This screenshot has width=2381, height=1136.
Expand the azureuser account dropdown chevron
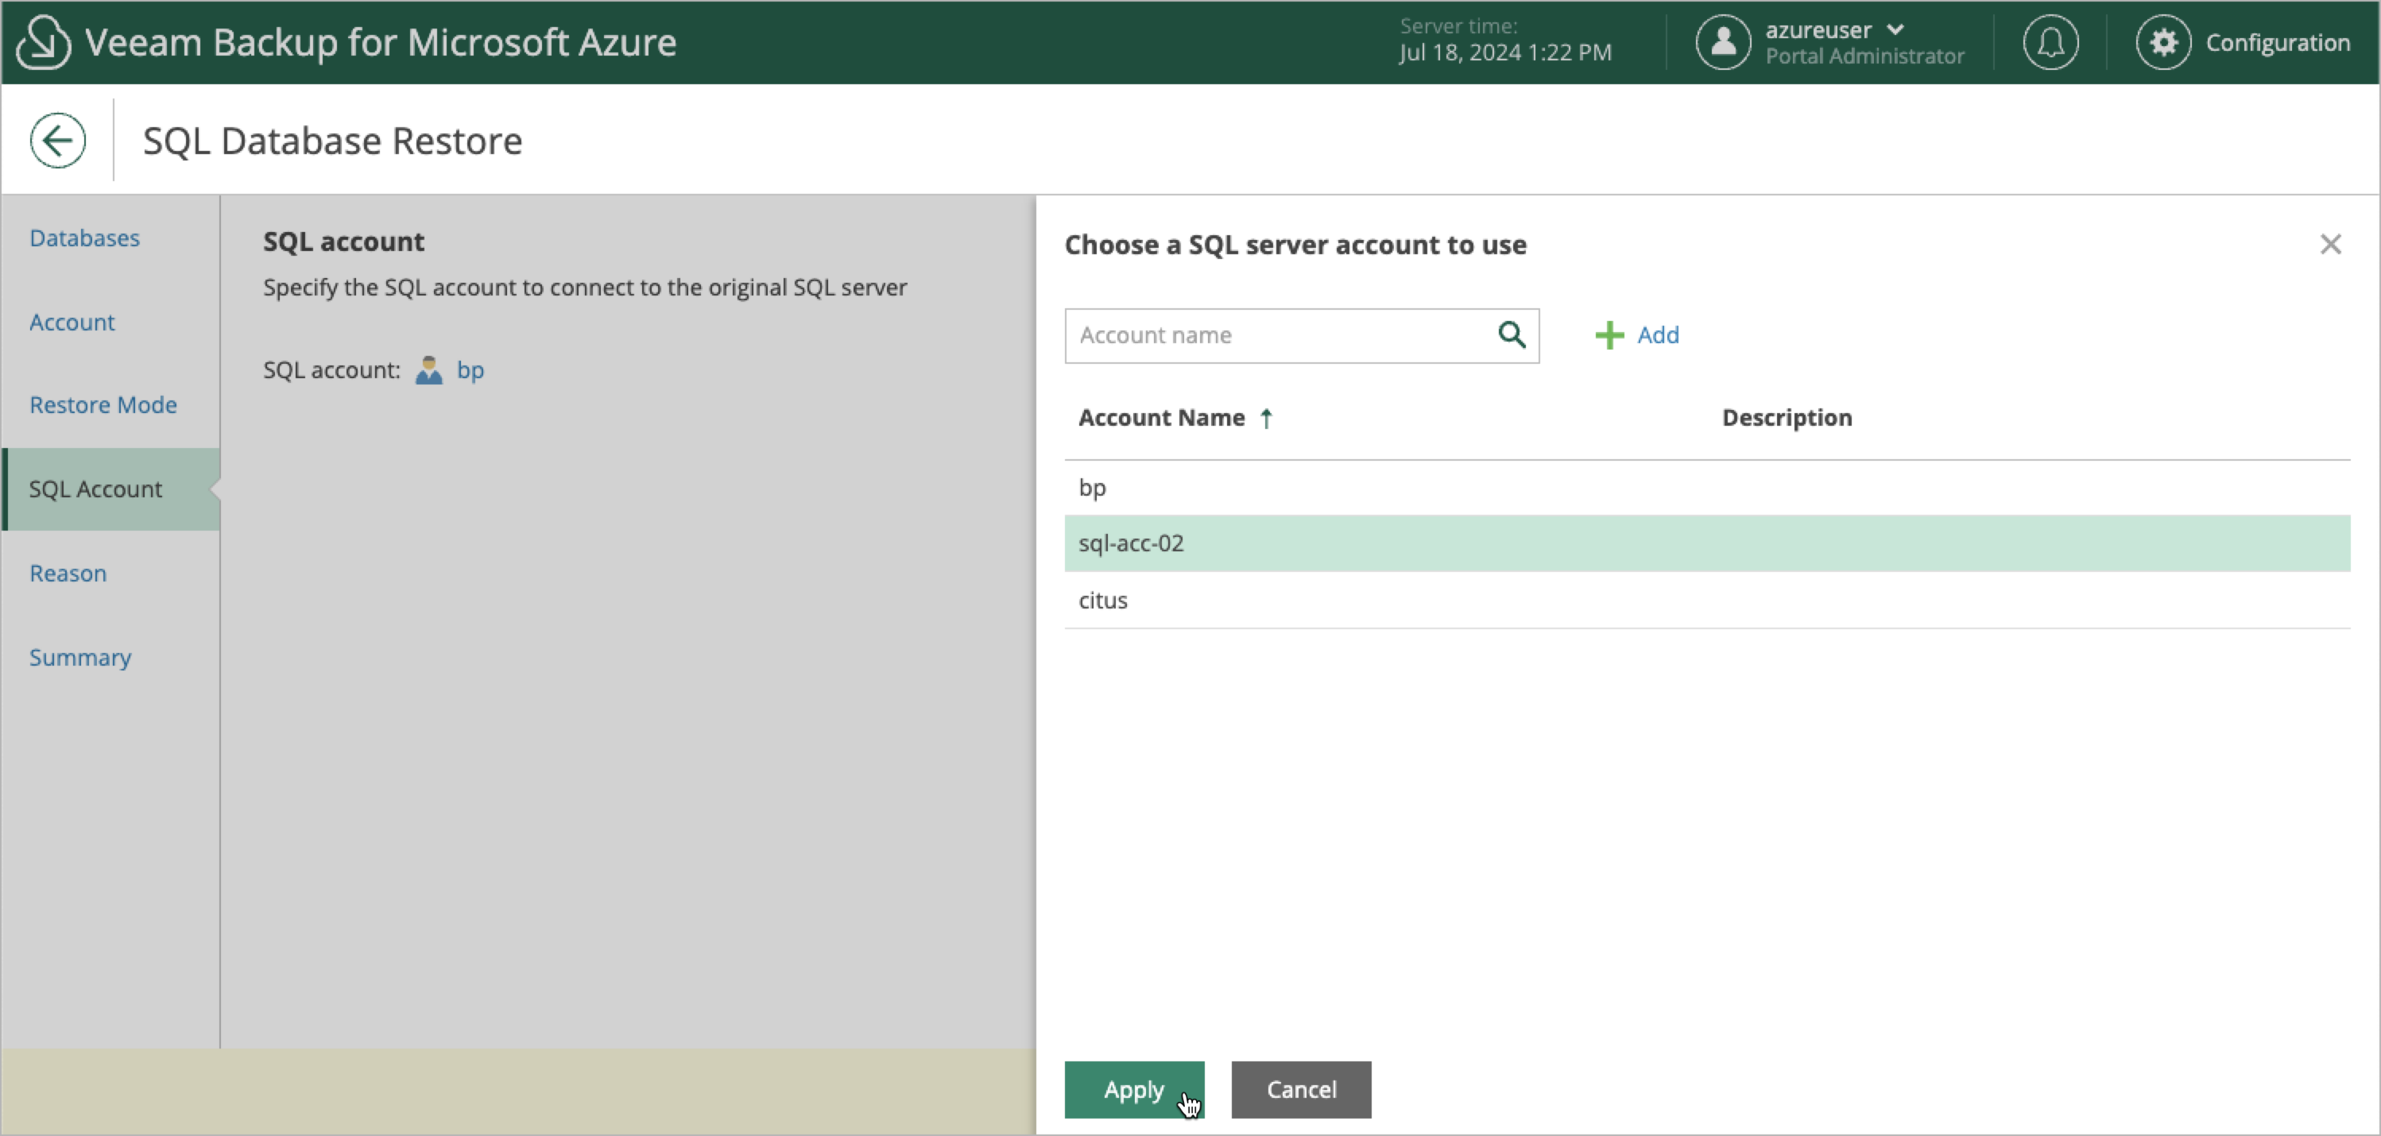1895,29
